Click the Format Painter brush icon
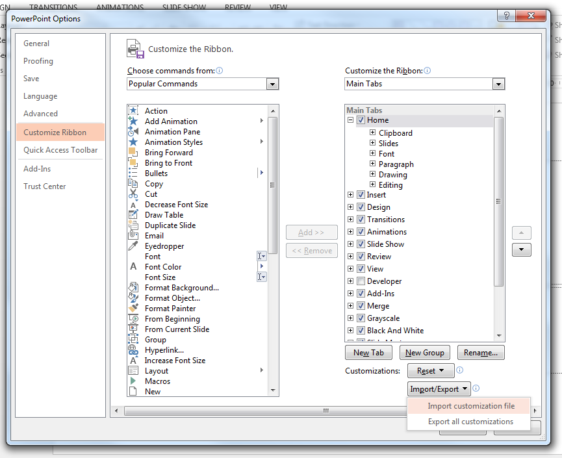Image resolution: width=562 pixels, height=458 pixels. click(133, 308)
